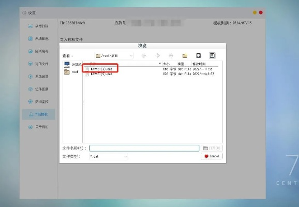This screenshot has height=207, width=299.
Task: Open 防御监控 in the sidebar
Action: click(x=38, y=101)
